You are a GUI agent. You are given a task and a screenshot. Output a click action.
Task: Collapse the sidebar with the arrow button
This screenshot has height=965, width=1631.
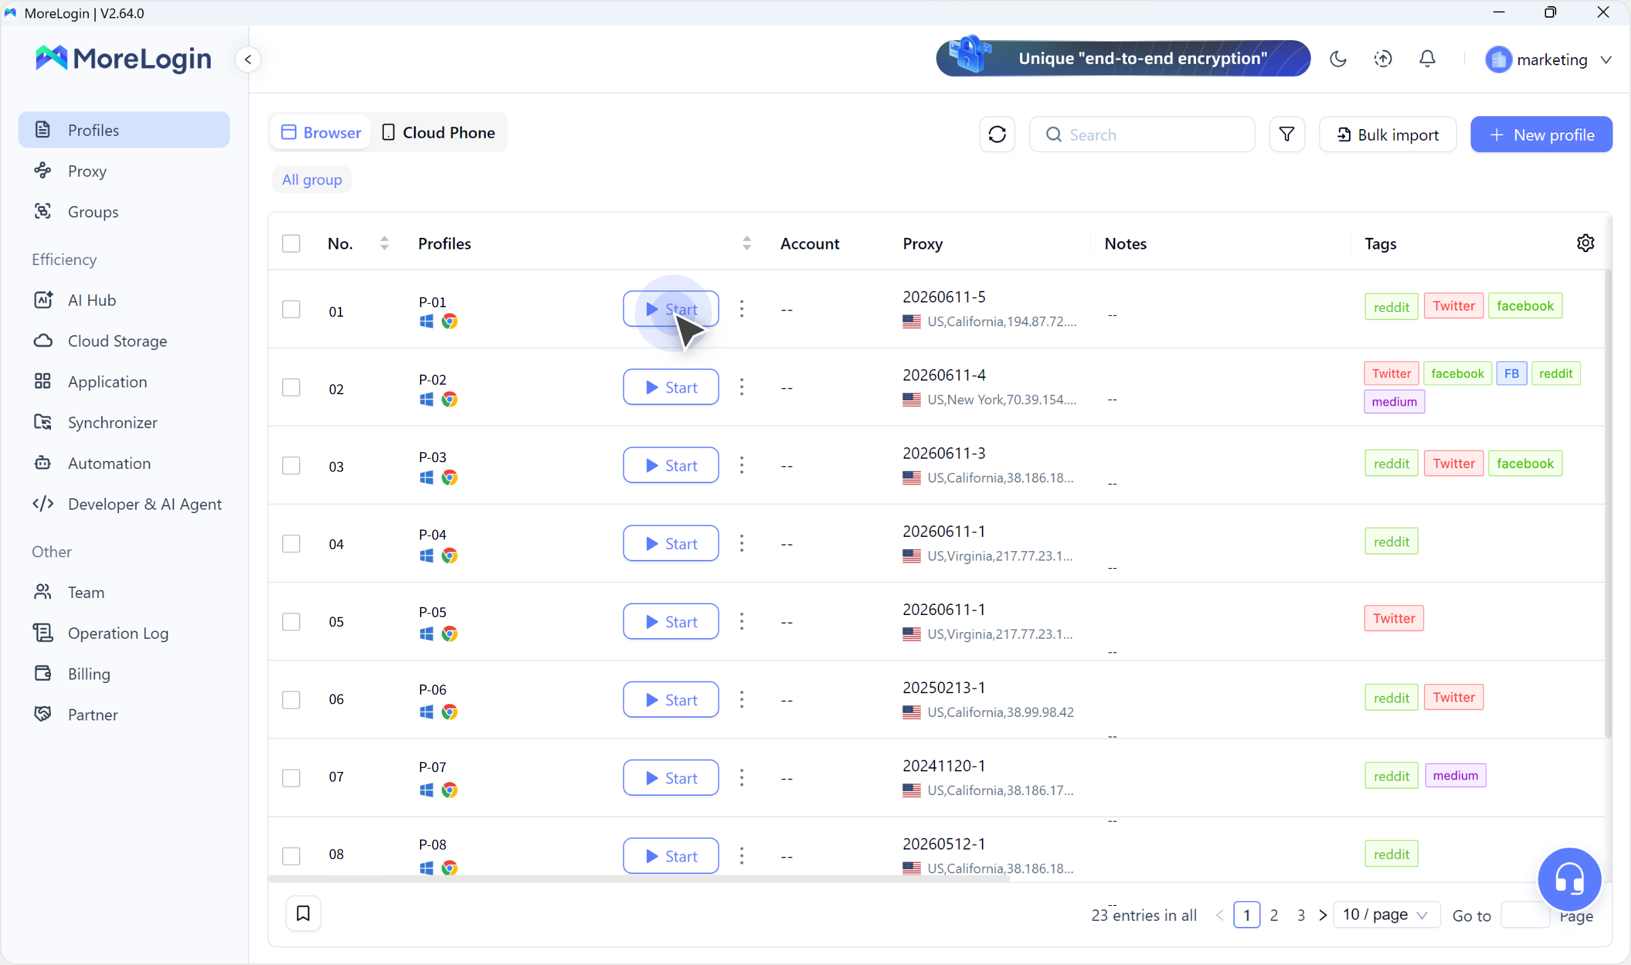248,60
